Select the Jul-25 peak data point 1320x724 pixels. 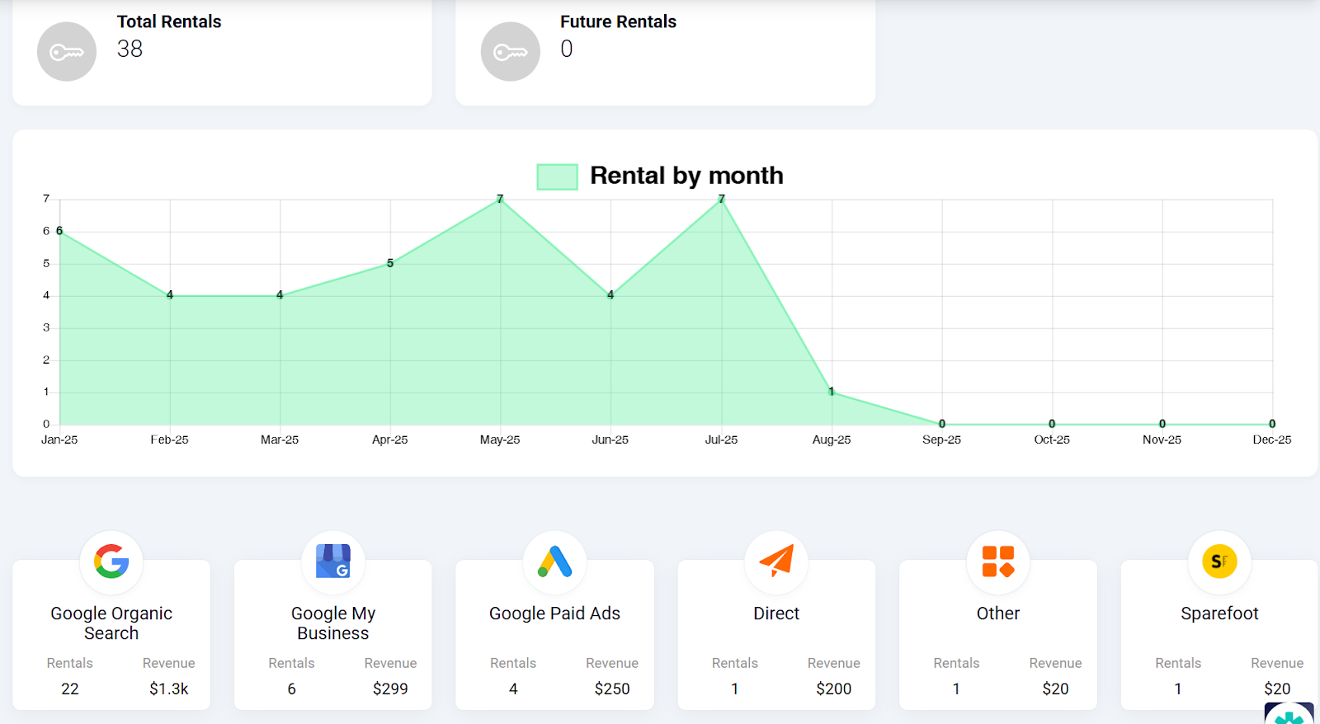(722, 200)
